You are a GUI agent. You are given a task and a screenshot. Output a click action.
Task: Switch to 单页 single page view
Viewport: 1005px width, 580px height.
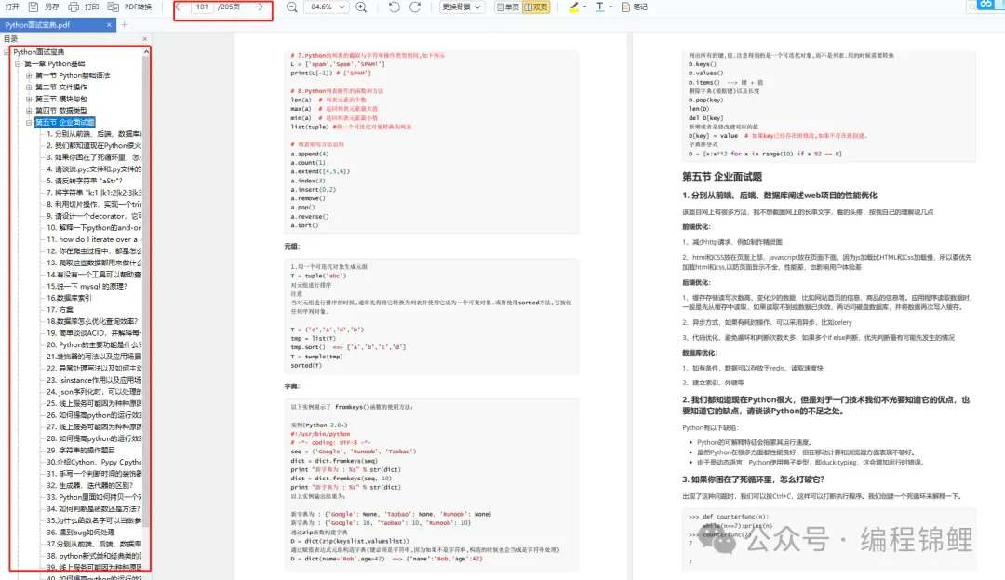tap(508, 7)
